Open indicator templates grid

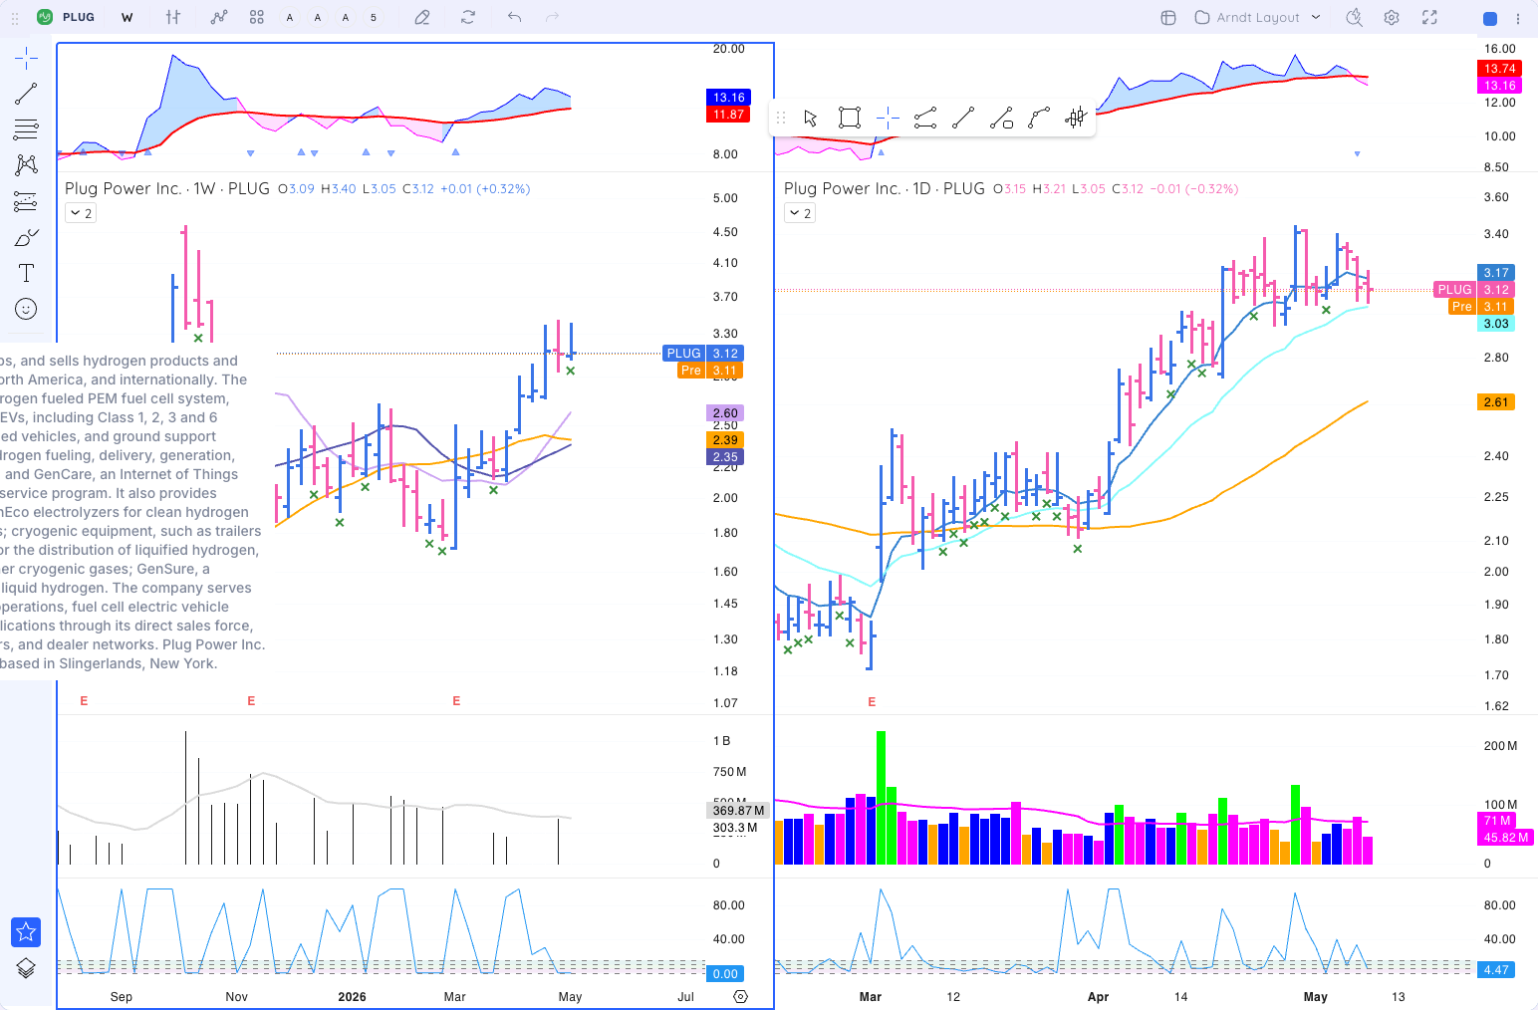pyautogui.click(x=257, y=17)
